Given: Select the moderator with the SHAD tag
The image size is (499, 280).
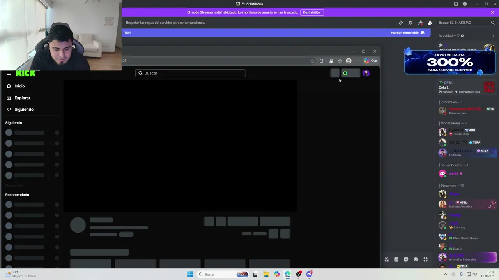Looking at the screenshot, I should pyautogui.click(x=466, y=153).
